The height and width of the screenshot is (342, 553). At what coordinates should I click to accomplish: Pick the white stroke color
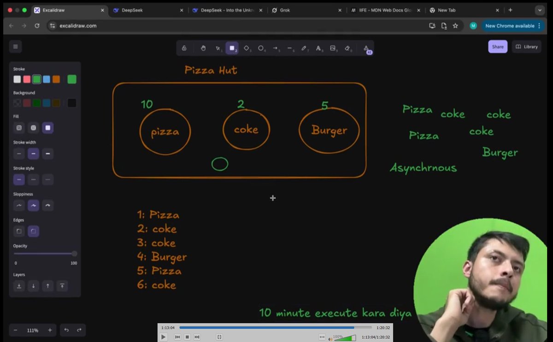click(x=17, y=79)
